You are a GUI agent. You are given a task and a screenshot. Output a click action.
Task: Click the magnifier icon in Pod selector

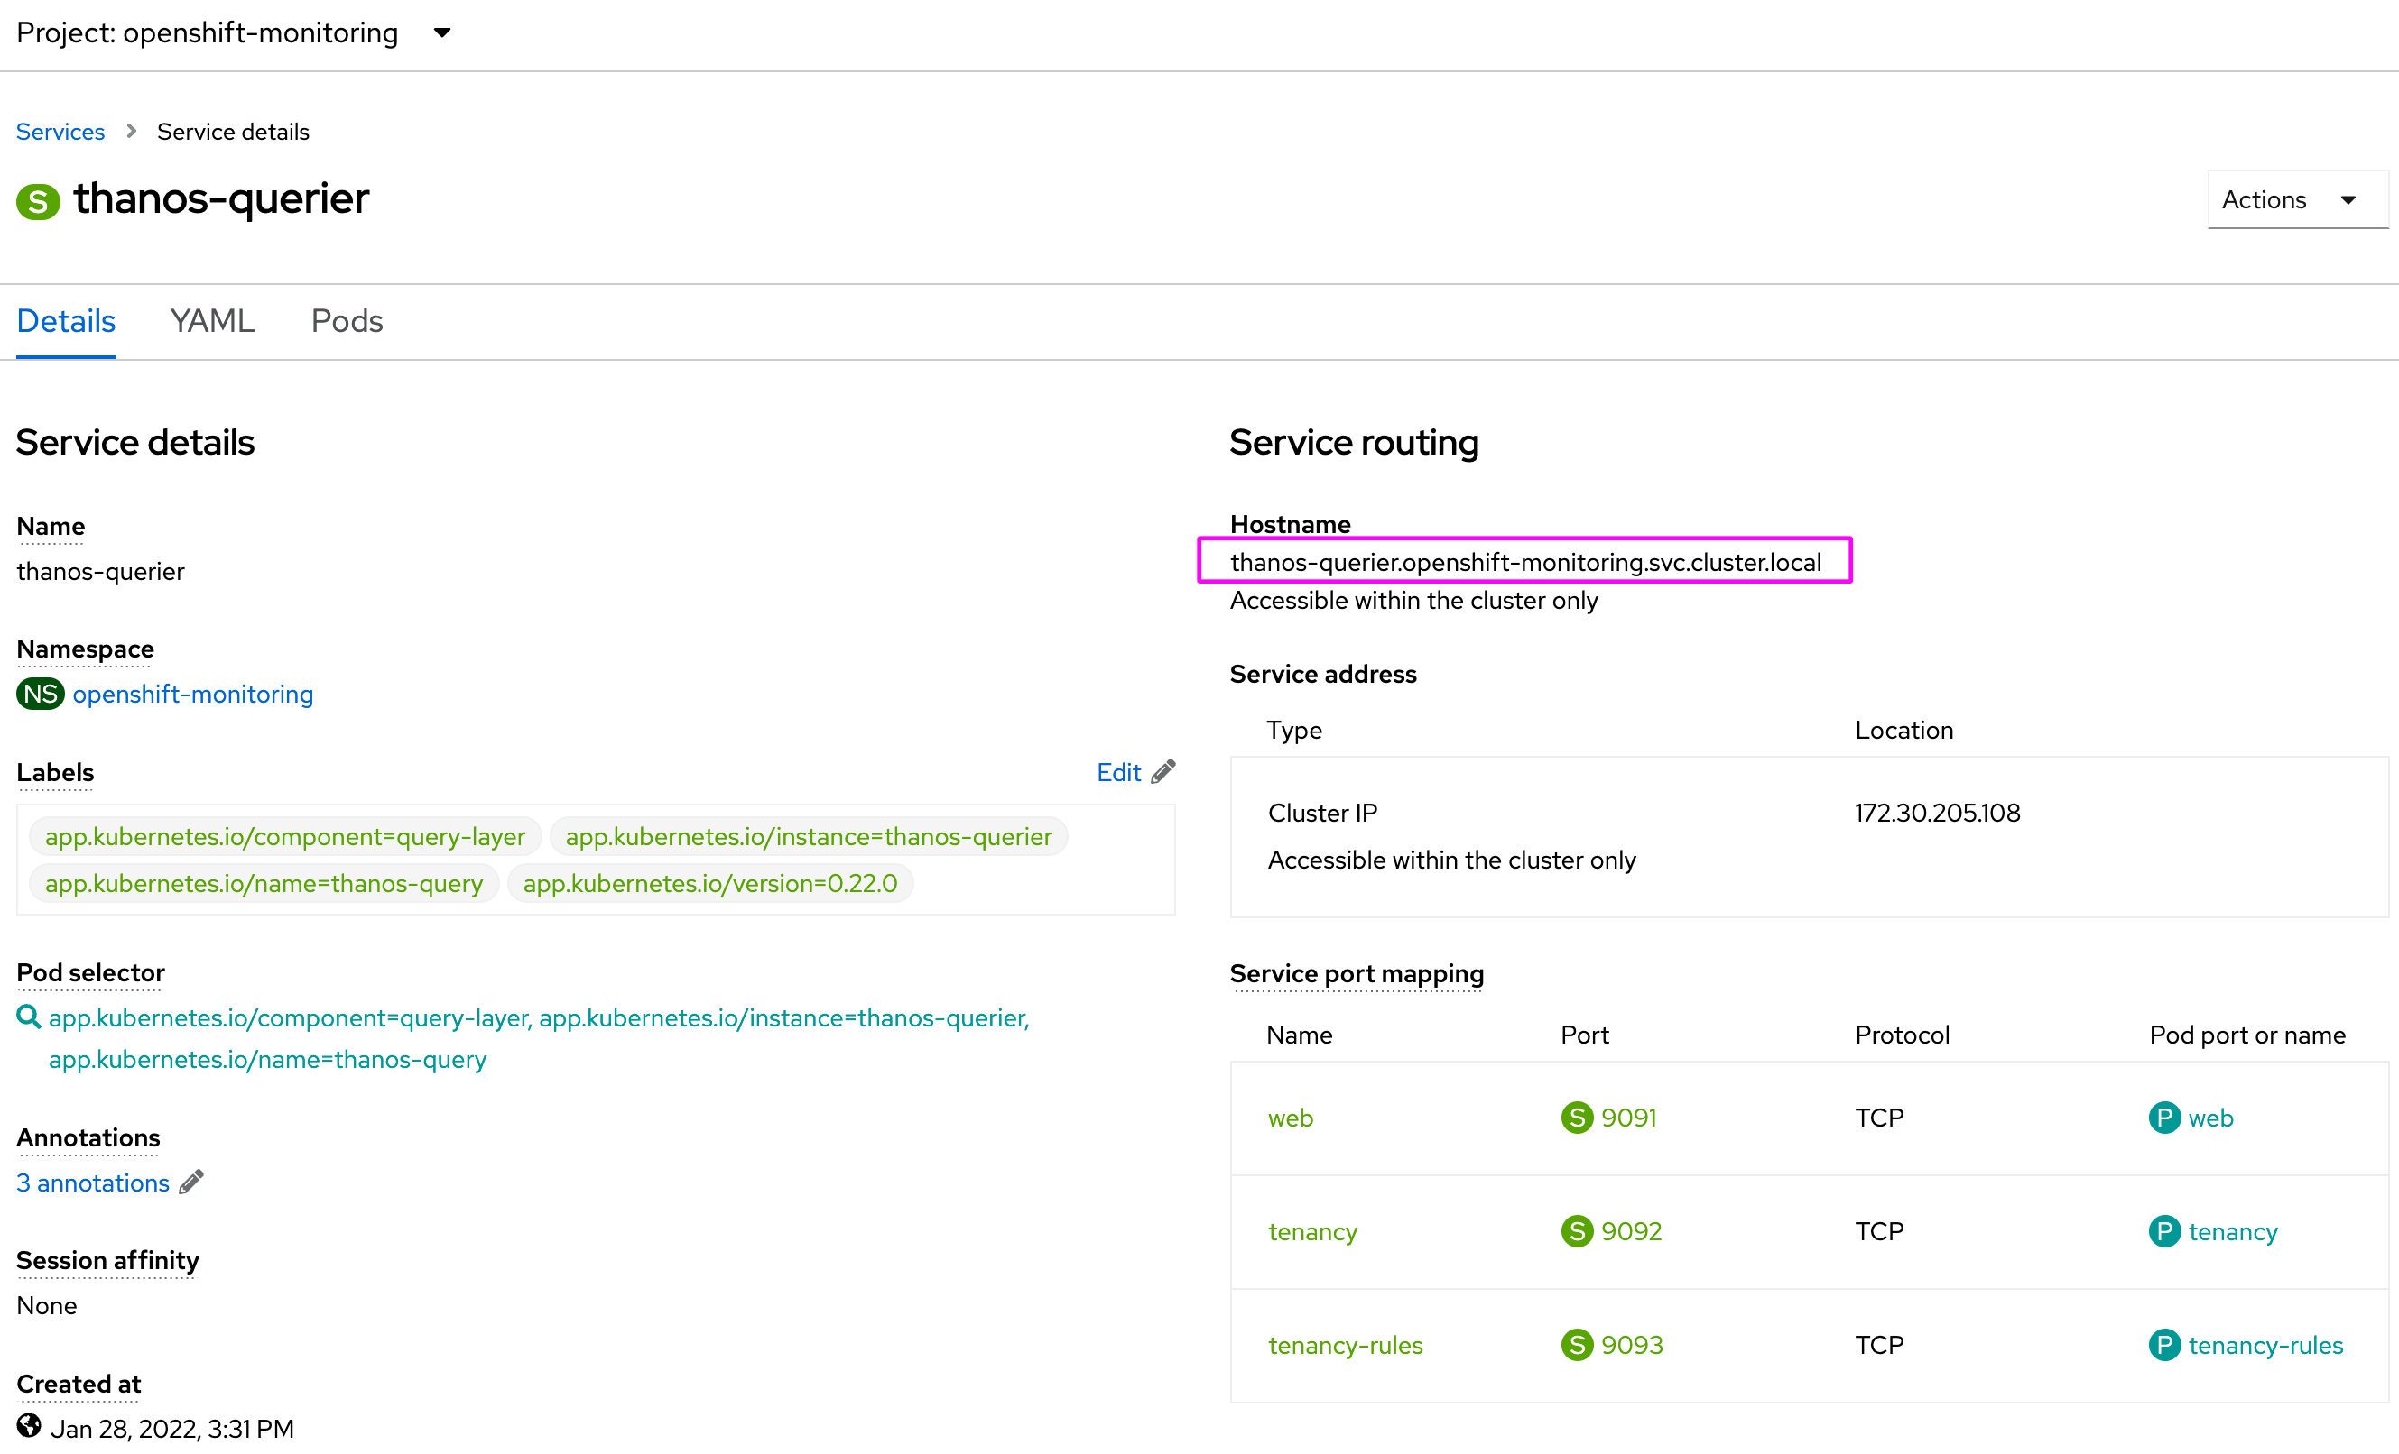28,1017
